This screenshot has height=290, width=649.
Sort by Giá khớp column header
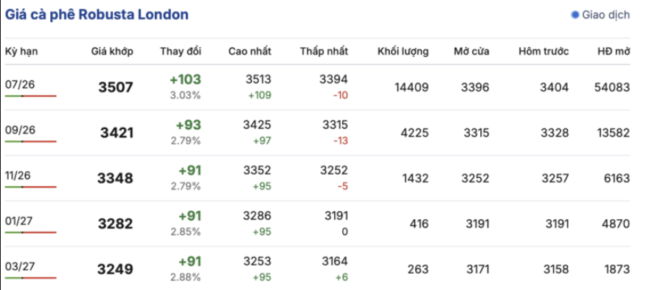tap(113, 52)
